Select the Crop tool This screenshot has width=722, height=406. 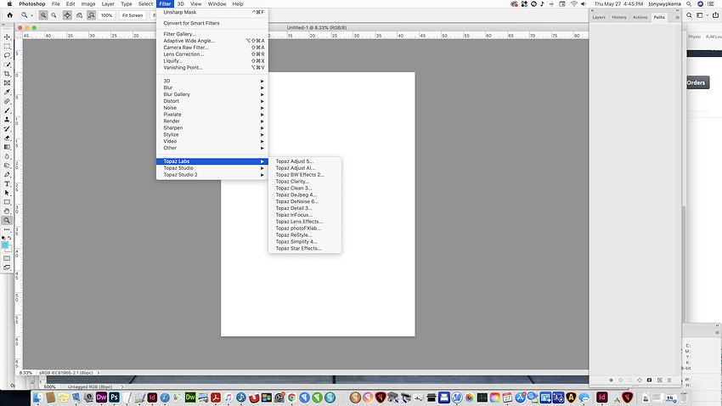(x=7, y=74)
